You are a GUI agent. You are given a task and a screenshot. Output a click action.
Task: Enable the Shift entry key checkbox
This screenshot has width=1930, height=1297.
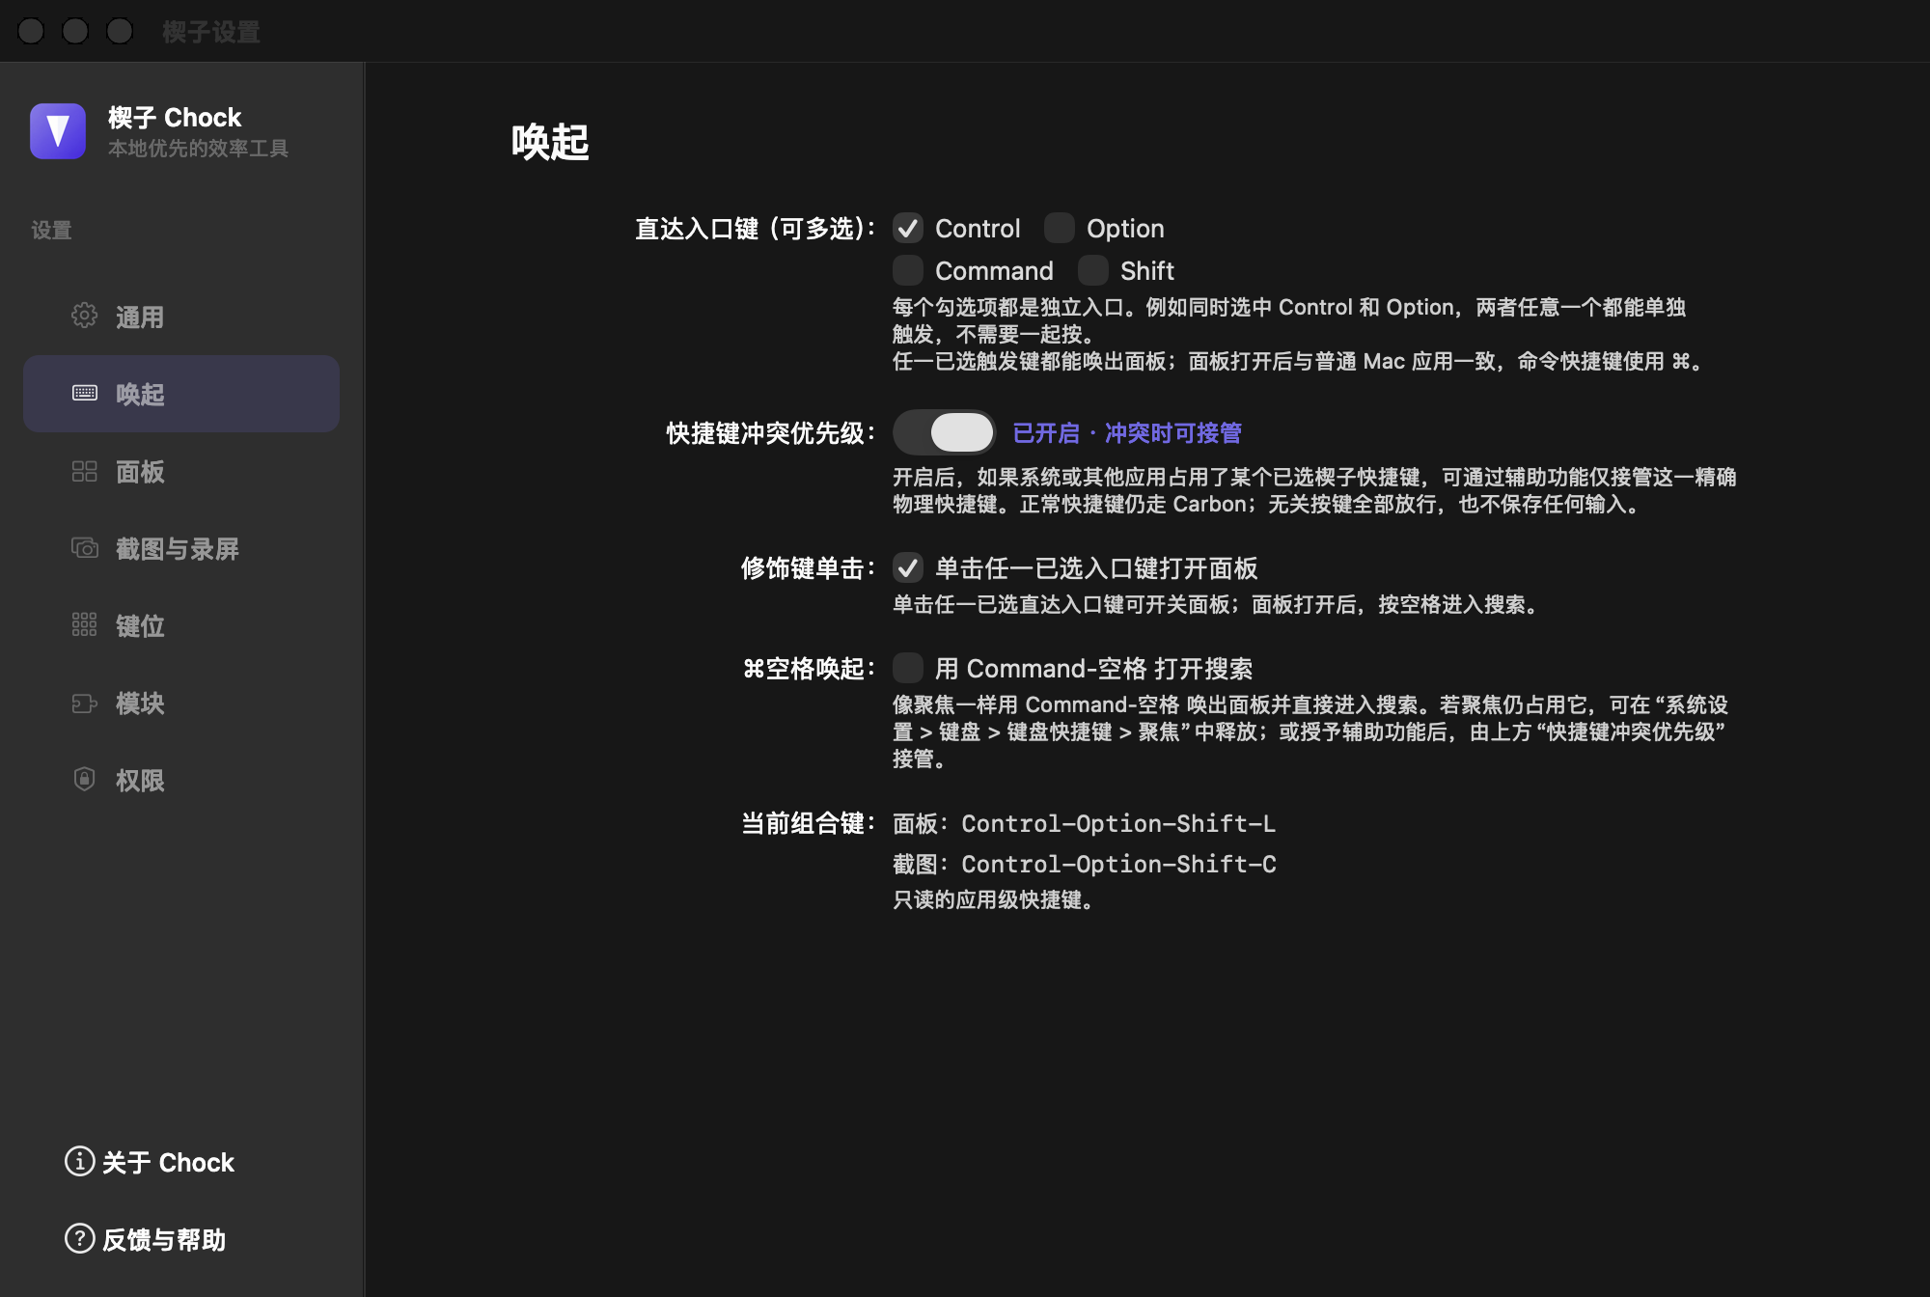pyautogui.click(x=1092, y=271)
